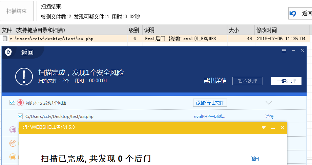Toggle the 网页木马 category checkbox
Image resolution: width=312 pixels, height=165 pixels.
pyautogui.click(x=12, y=103)
